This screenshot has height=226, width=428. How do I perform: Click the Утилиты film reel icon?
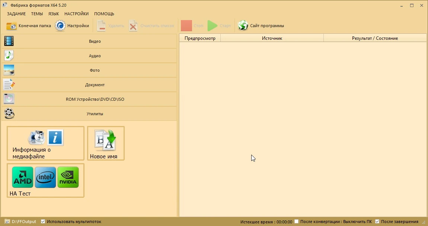coord(9,113)
